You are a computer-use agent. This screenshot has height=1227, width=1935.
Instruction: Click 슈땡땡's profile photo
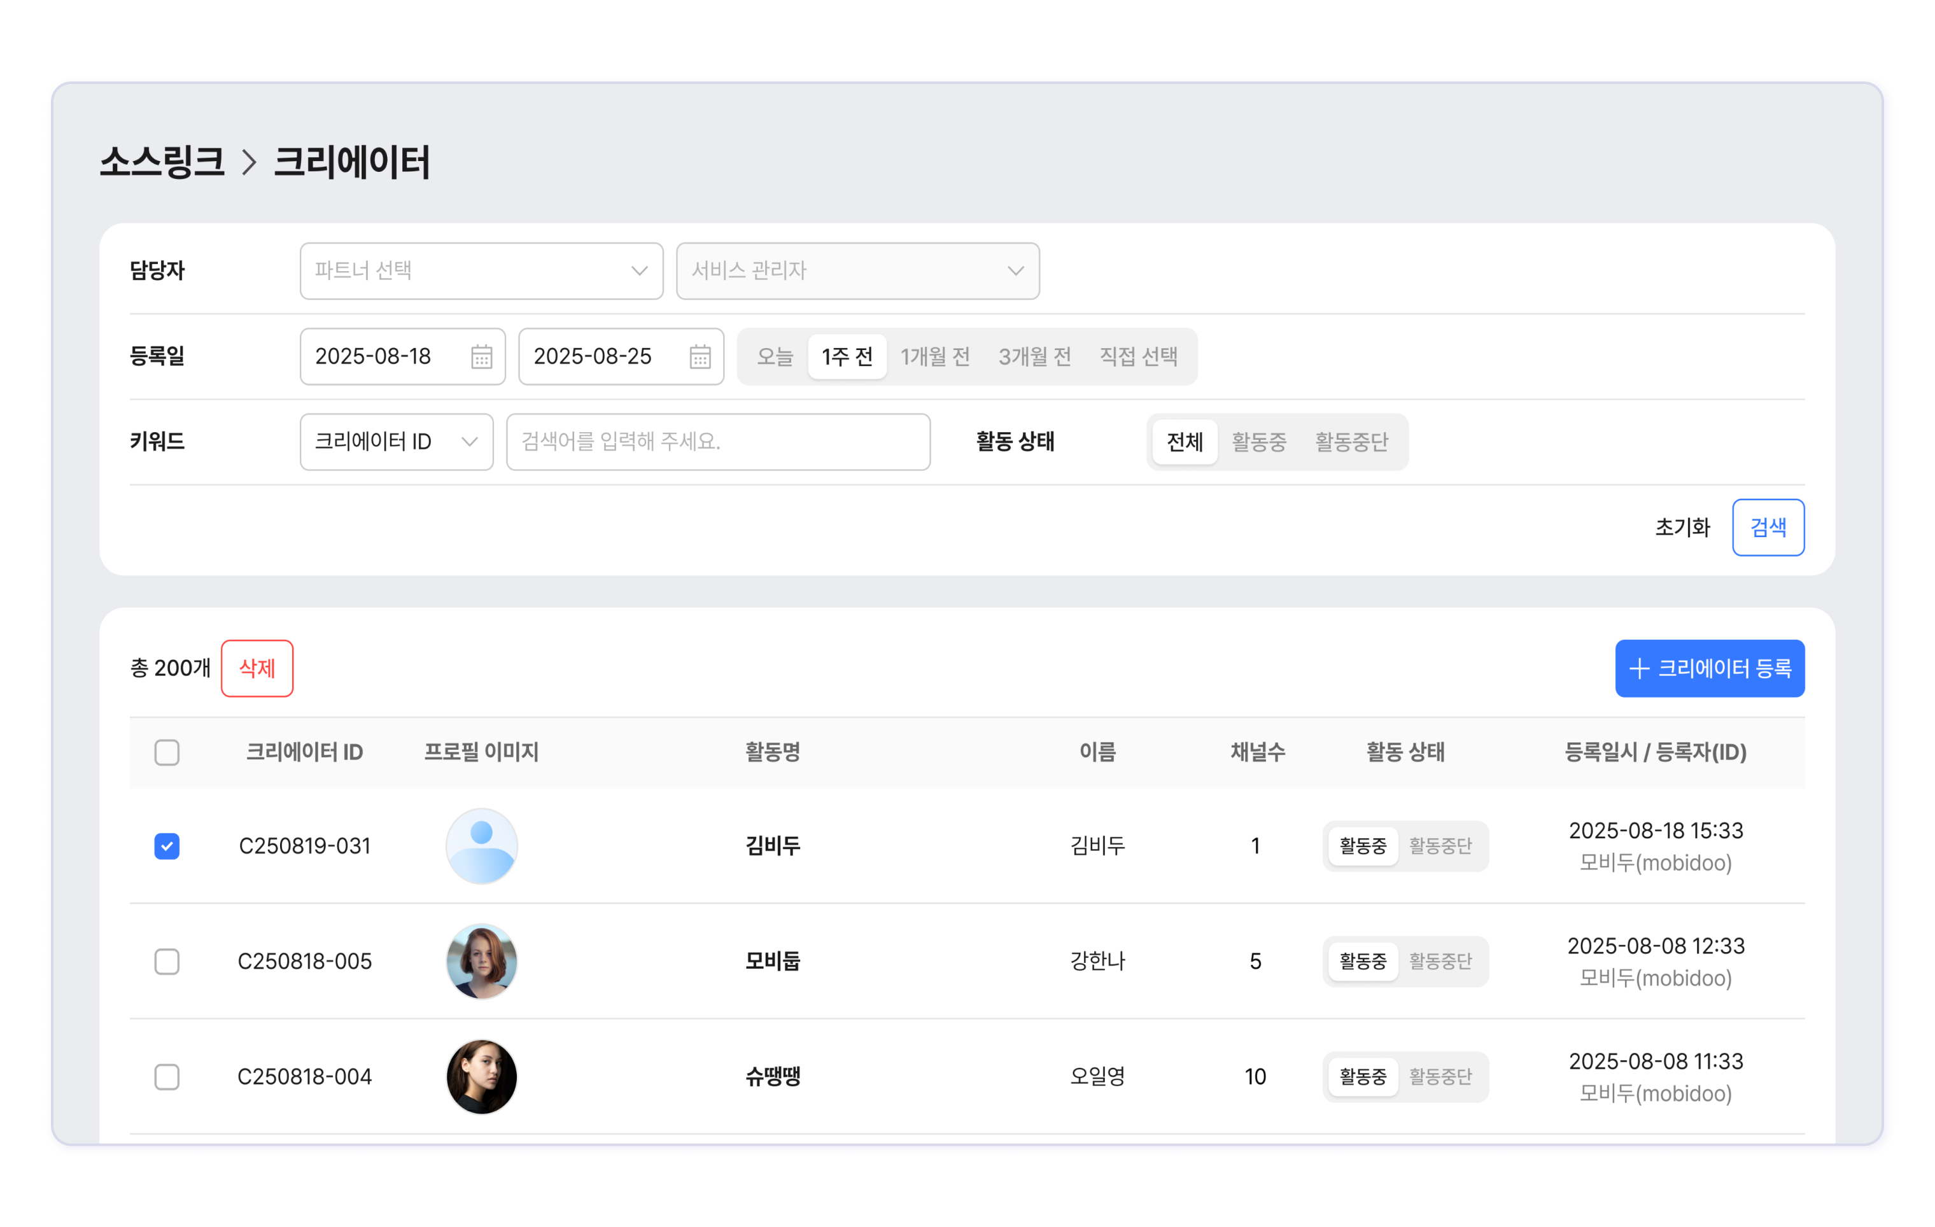point(481,1076)
